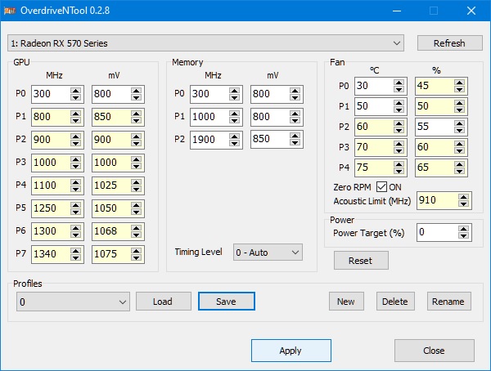This screenshot has width=491, height=371.
Task: Increase GPU P3 mV with up spinner arrow
Action: coord(136,159)
